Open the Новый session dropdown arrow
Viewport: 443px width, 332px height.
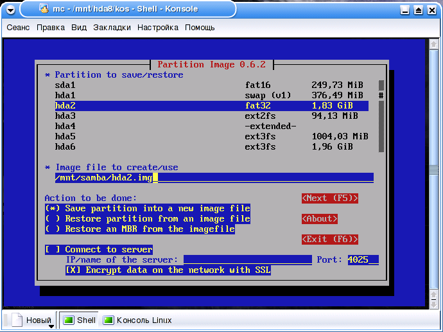(x=51, y=326)
